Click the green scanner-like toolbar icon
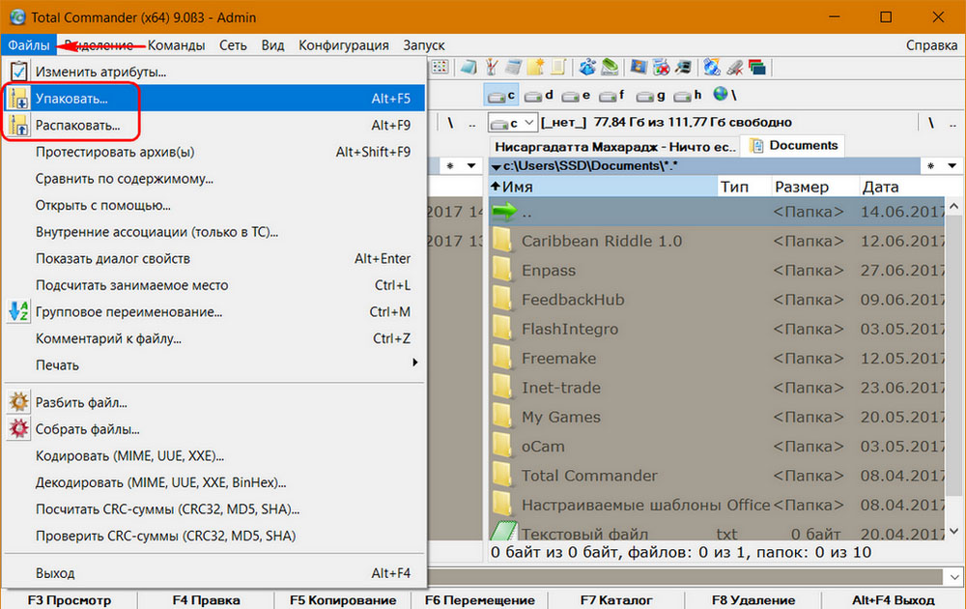This screenshot has width=966, height=609. [x=610, y=67]
